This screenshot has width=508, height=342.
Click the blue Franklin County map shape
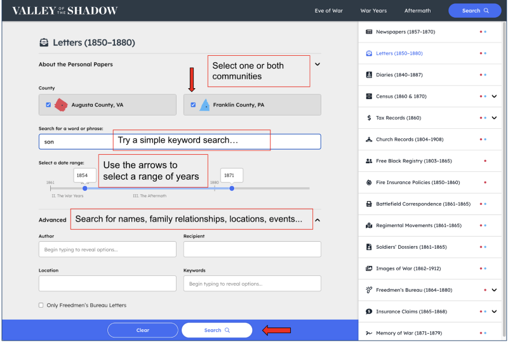[x=204, y=105]
